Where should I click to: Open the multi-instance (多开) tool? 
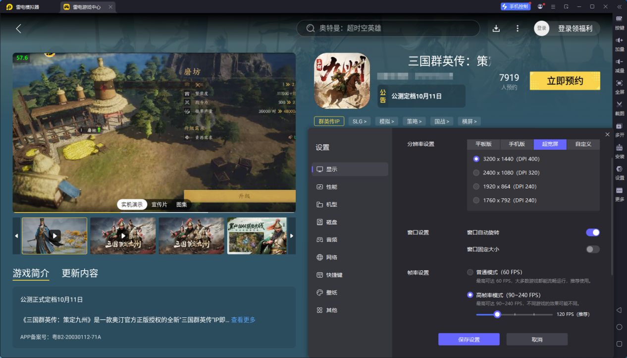tap(619, 126)
